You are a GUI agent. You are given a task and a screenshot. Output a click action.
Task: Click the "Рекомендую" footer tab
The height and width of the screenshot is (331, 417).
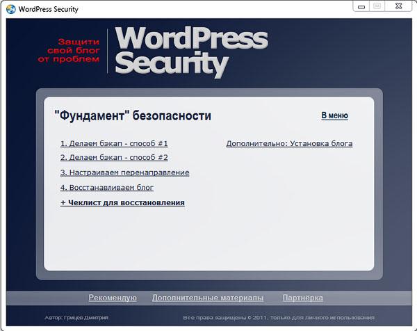coord(113,298)
